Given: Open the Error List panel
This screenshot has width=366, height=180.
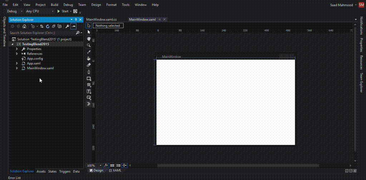Looking at the screenshot, I should [x=14, y=177].
